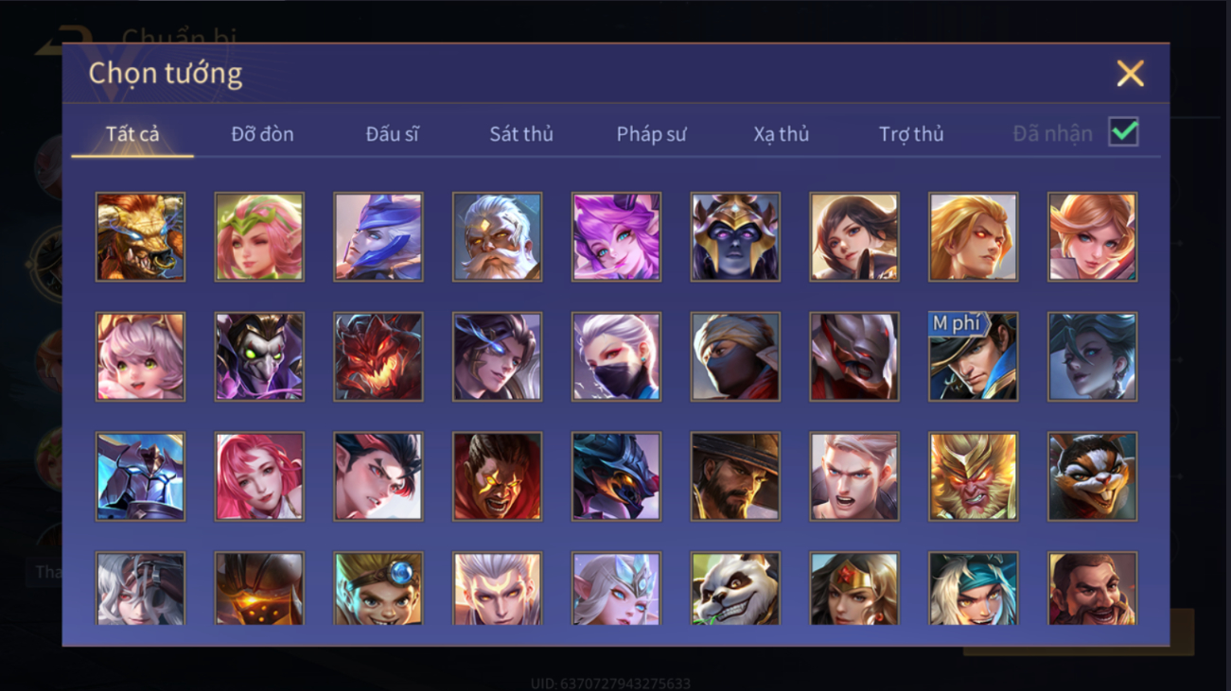The image size is (1231, 691).
Task: Pick the panda hero portrait
Action: tap(735, 589)
